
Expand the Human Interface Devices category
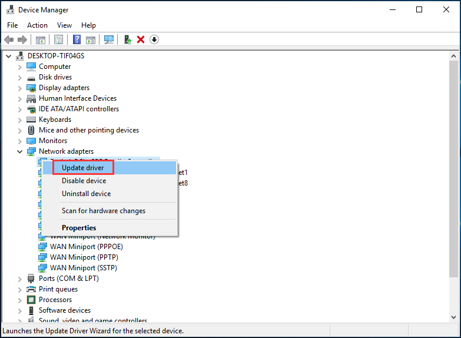(x=19, y=99)
